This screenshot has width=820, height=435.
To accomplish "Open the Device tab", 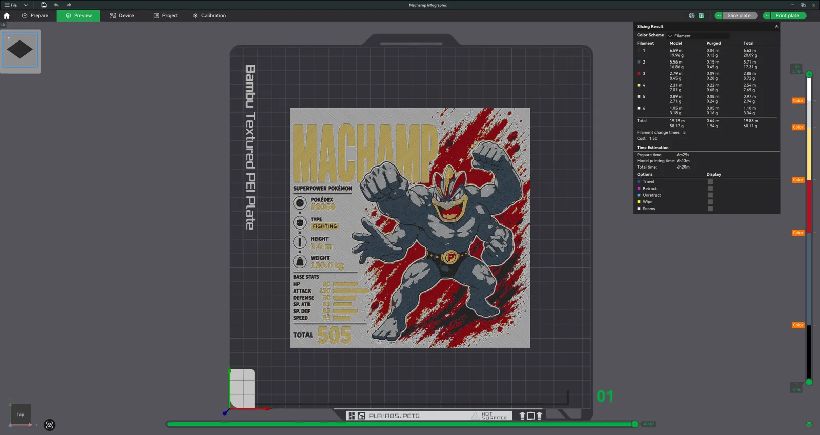I will (122, 16).
